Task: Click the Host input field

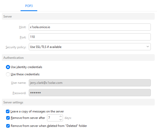Action: click(x=89, y=27)
